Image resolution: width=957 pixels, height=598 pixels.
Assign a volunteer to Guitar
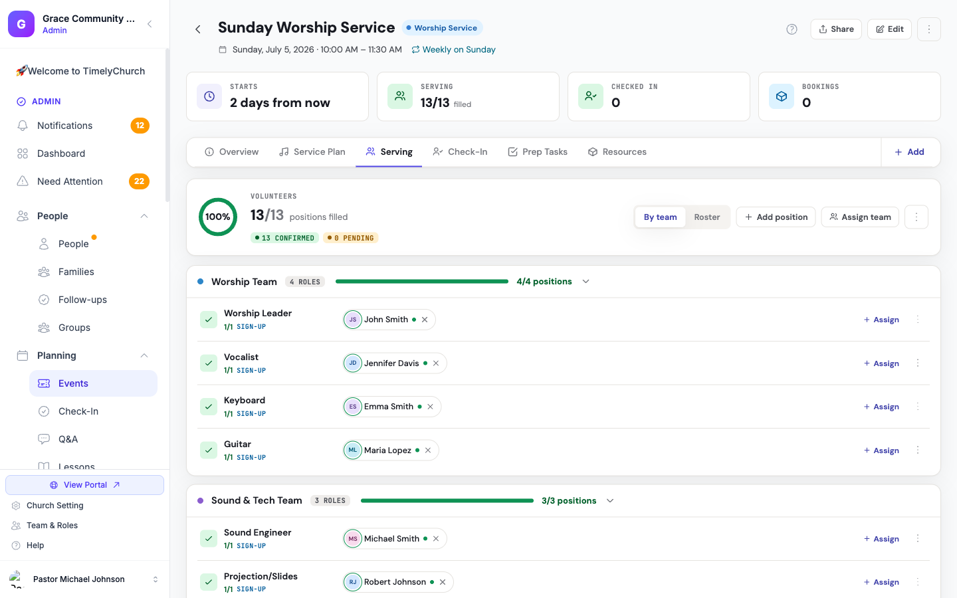[x=881, y=450]
